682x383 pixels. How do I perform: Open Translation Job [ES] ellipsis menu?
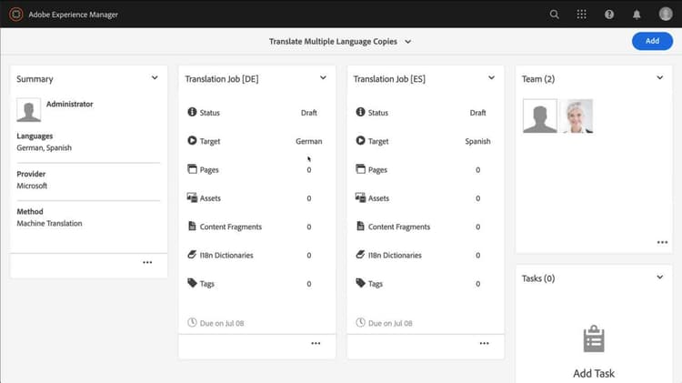[484, 343]
